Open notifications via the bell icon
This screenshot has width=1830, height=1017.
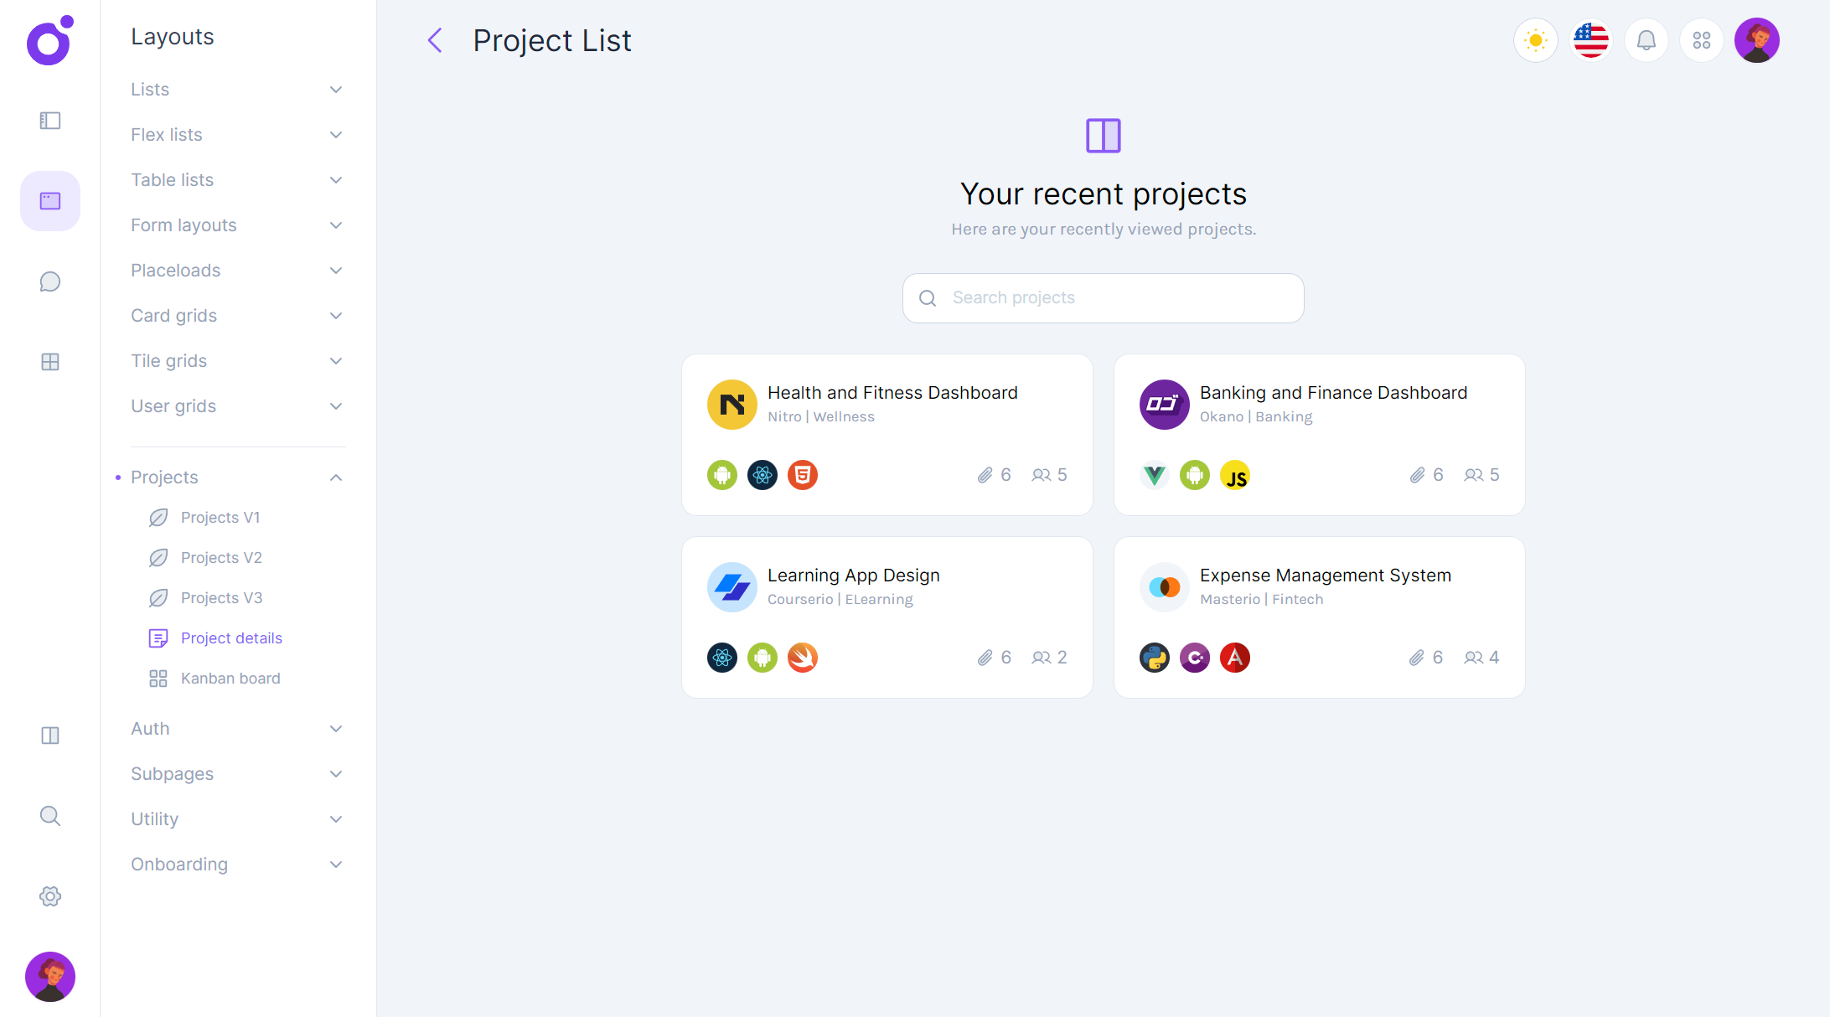tap(1646, 39)
